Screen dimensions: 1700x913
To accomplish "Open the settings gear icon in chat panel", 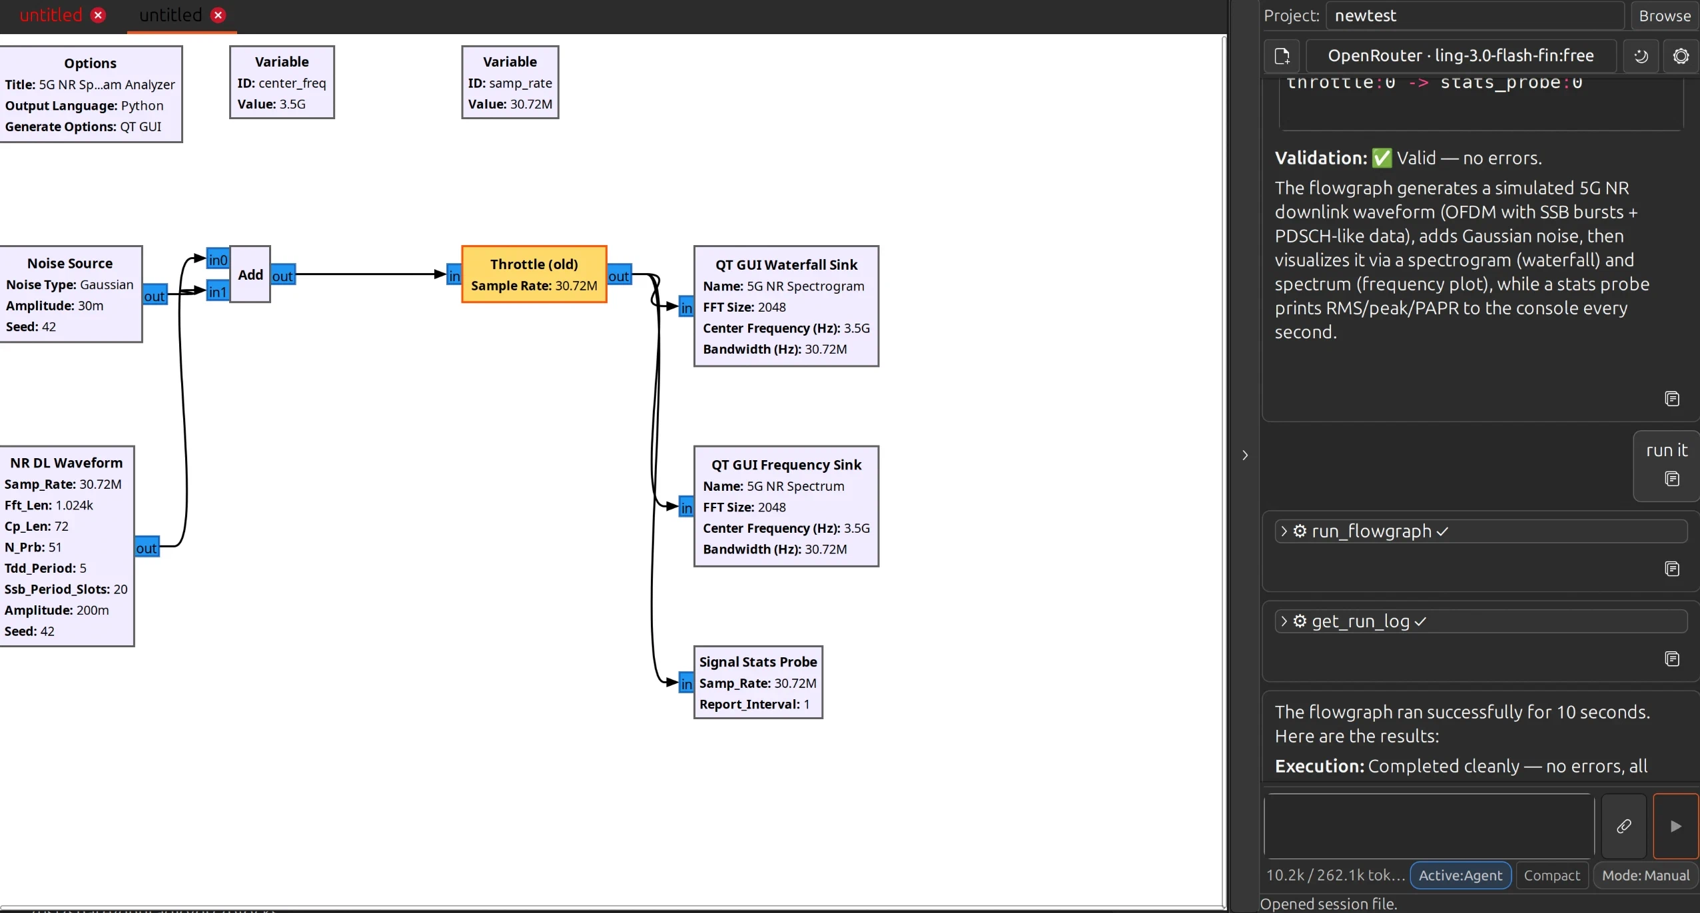I will tap(1681, 56).
